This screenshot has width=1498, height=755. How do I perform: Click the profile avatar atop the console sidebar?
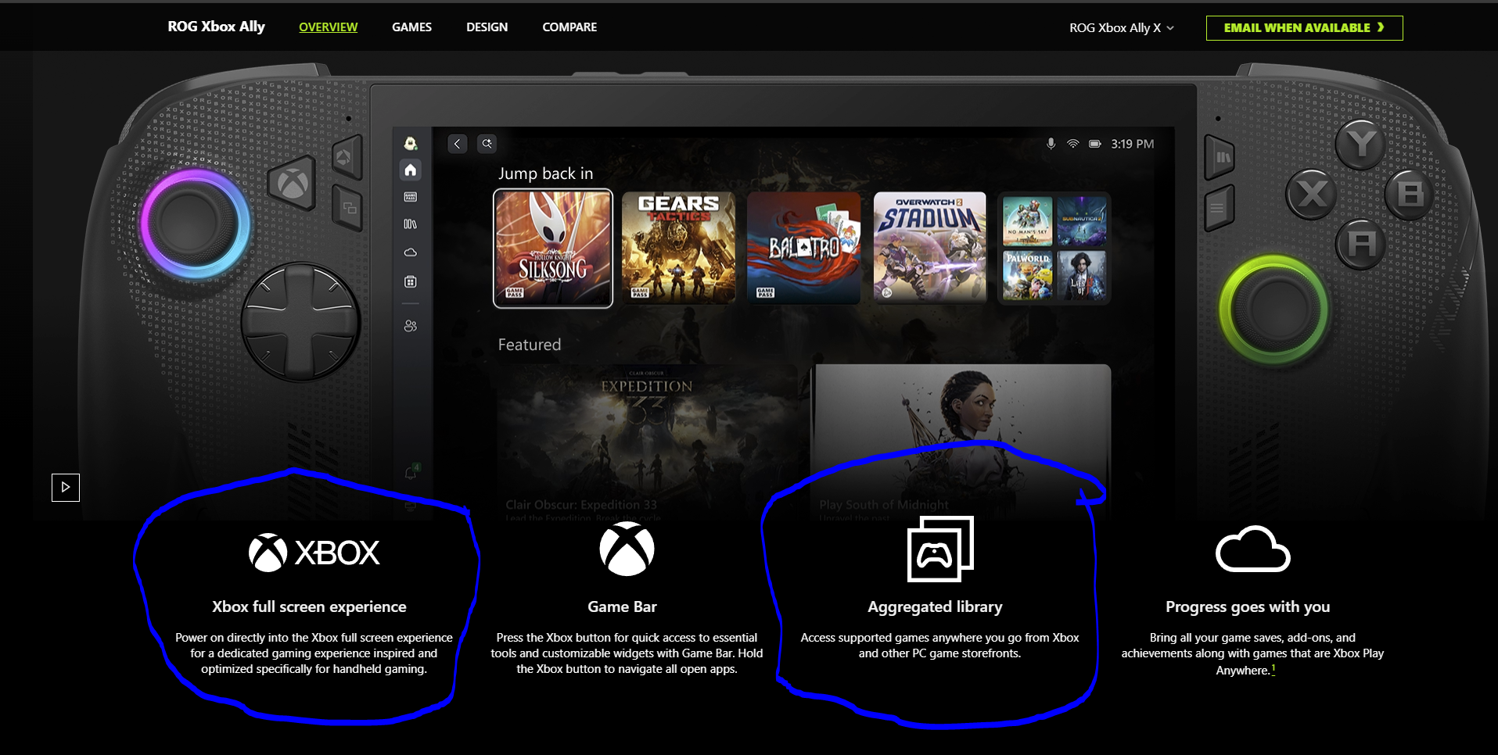(x=411, y=143)
